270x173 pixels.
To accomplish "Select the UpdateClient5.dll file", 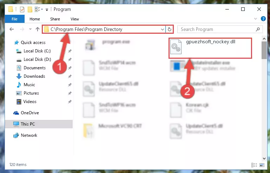I will 204,126.
